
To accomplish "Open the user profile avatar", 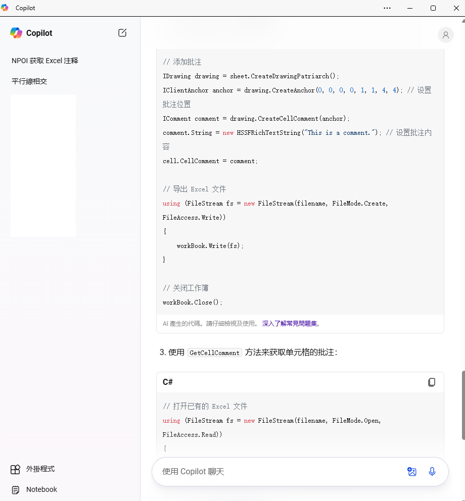I will pyautogui.click(x=445, y=35).
